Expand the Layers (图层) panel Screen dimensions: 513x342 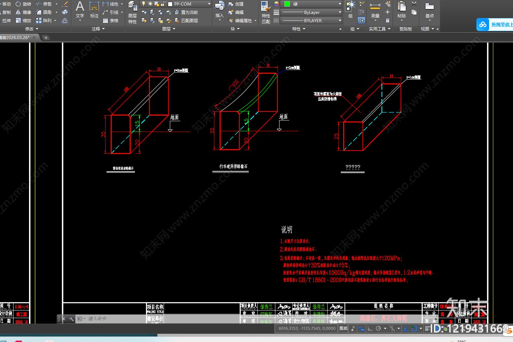[169, 29]
